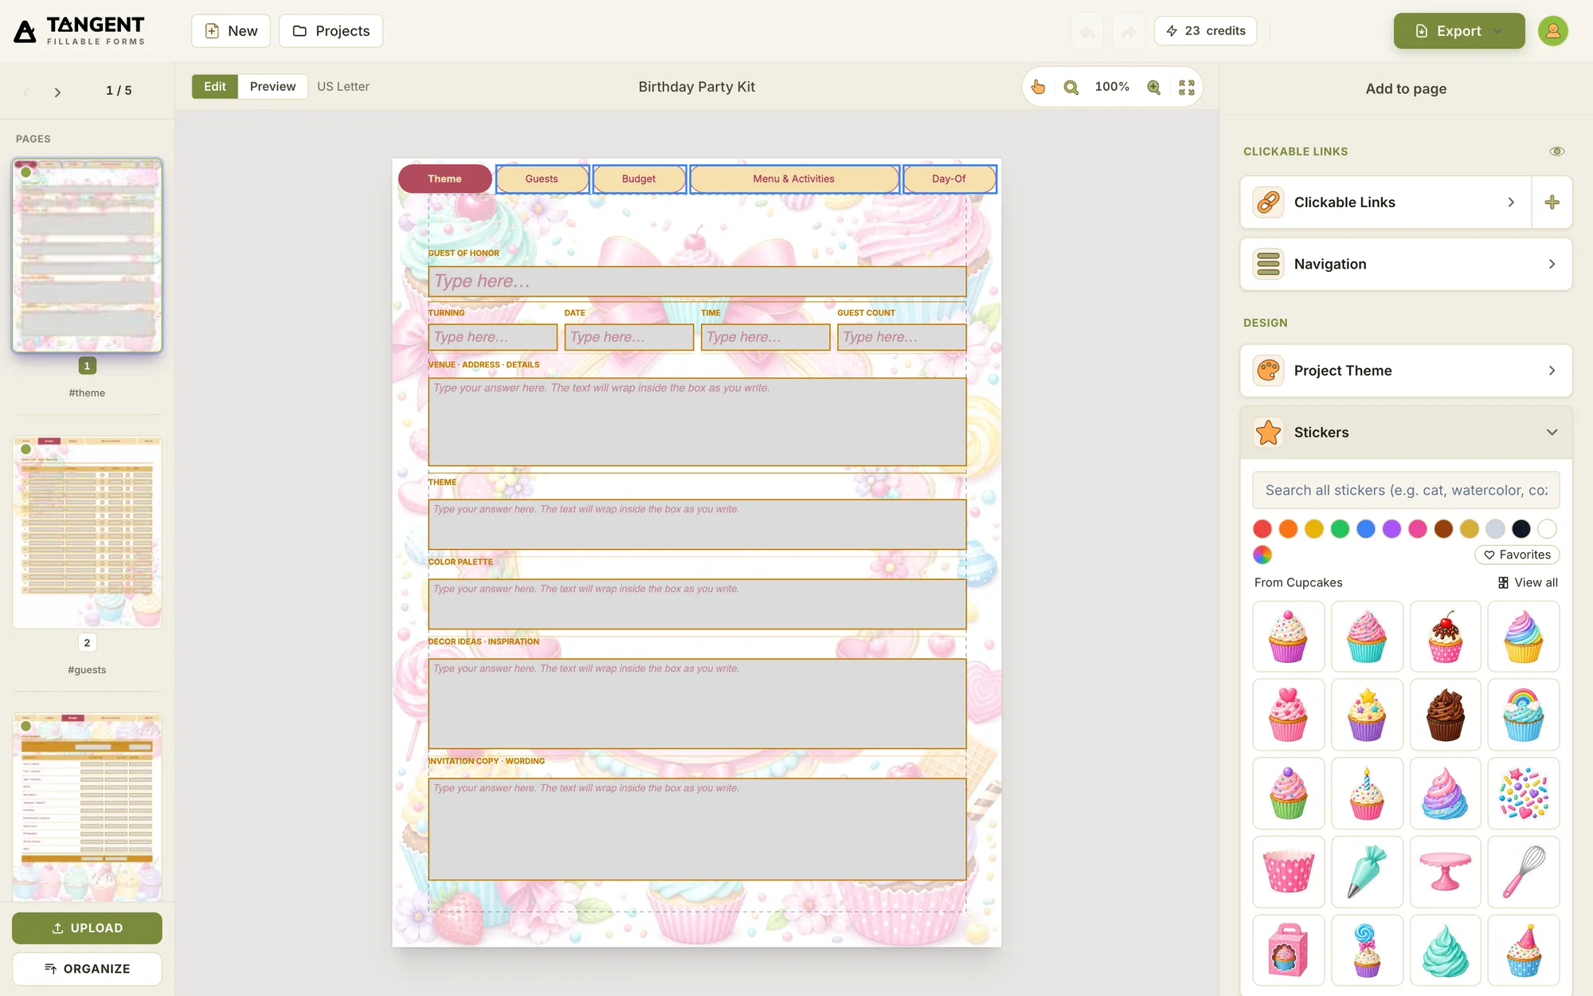Click the UPLOAD button
Image resolution: width=1593 pixels, height=996 pixels.
(x=87, y=928)
